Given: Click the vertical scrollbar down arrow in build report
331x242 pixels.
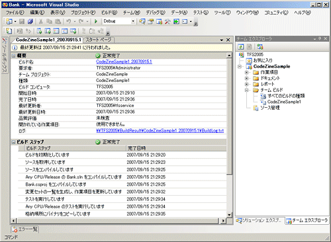Looking at the screenshot, I should pos(229,214).
